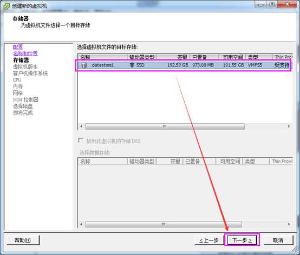
Task: Sort upper table by 驱动器类型 column
Action: pyautogui.click(x=142, y=57)
